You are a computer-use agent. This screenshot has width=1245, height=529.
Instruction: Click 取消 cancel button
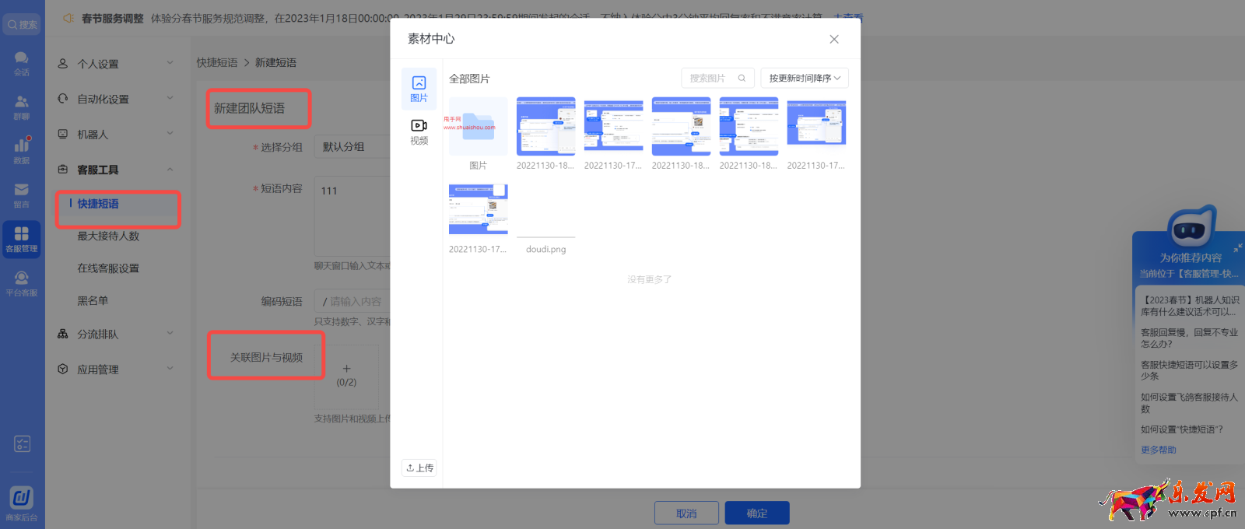tap(686, 513)
